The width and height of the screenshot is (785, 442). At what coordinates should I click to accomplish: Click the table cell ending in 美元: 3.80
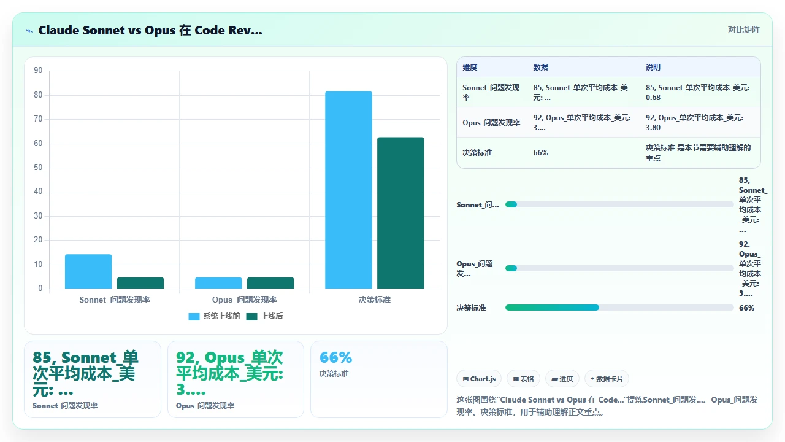pos(700,123)
